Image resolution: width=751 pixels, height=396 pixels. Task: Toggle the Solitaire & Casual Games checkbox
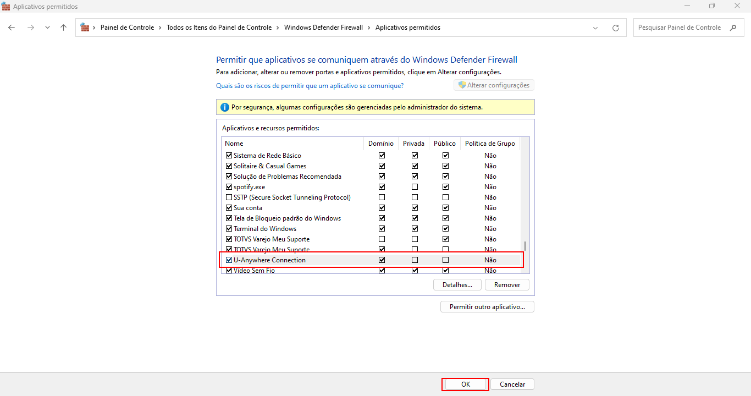229,166
